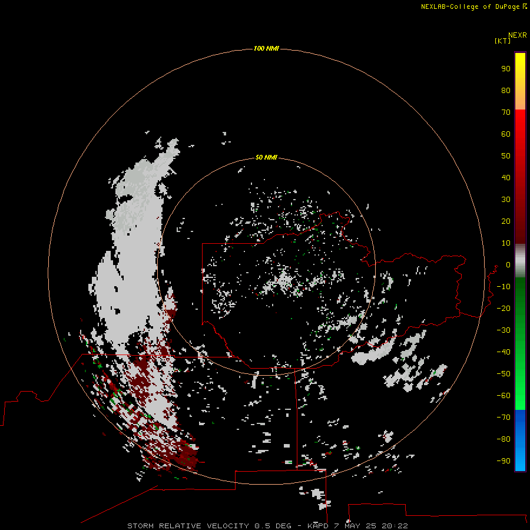Click the 0 value on velocity scale
530x530 pixels.
[x=508, y=265]
